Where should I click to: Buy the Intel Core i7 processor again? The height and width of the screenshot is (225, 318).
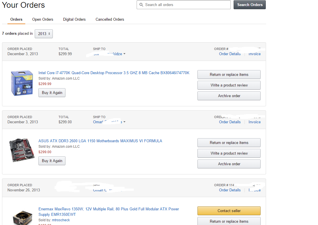52,93
